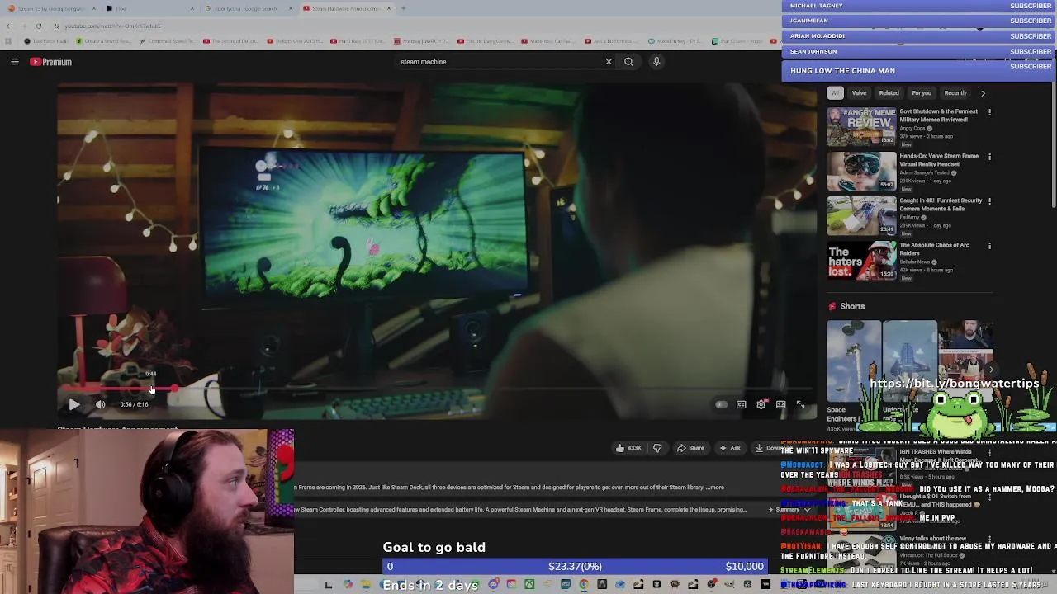Open options menu for 'Govt Shutdown' video
The image size is (1057, 594).
point(989,112)
